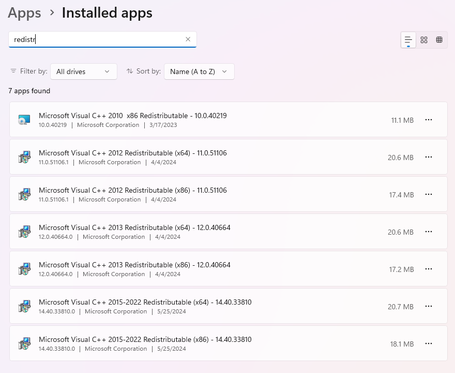The image size is (455, 373).
Task: Click the Visual C++ 2012 (x64) installer icon
Action: [24, 157]
